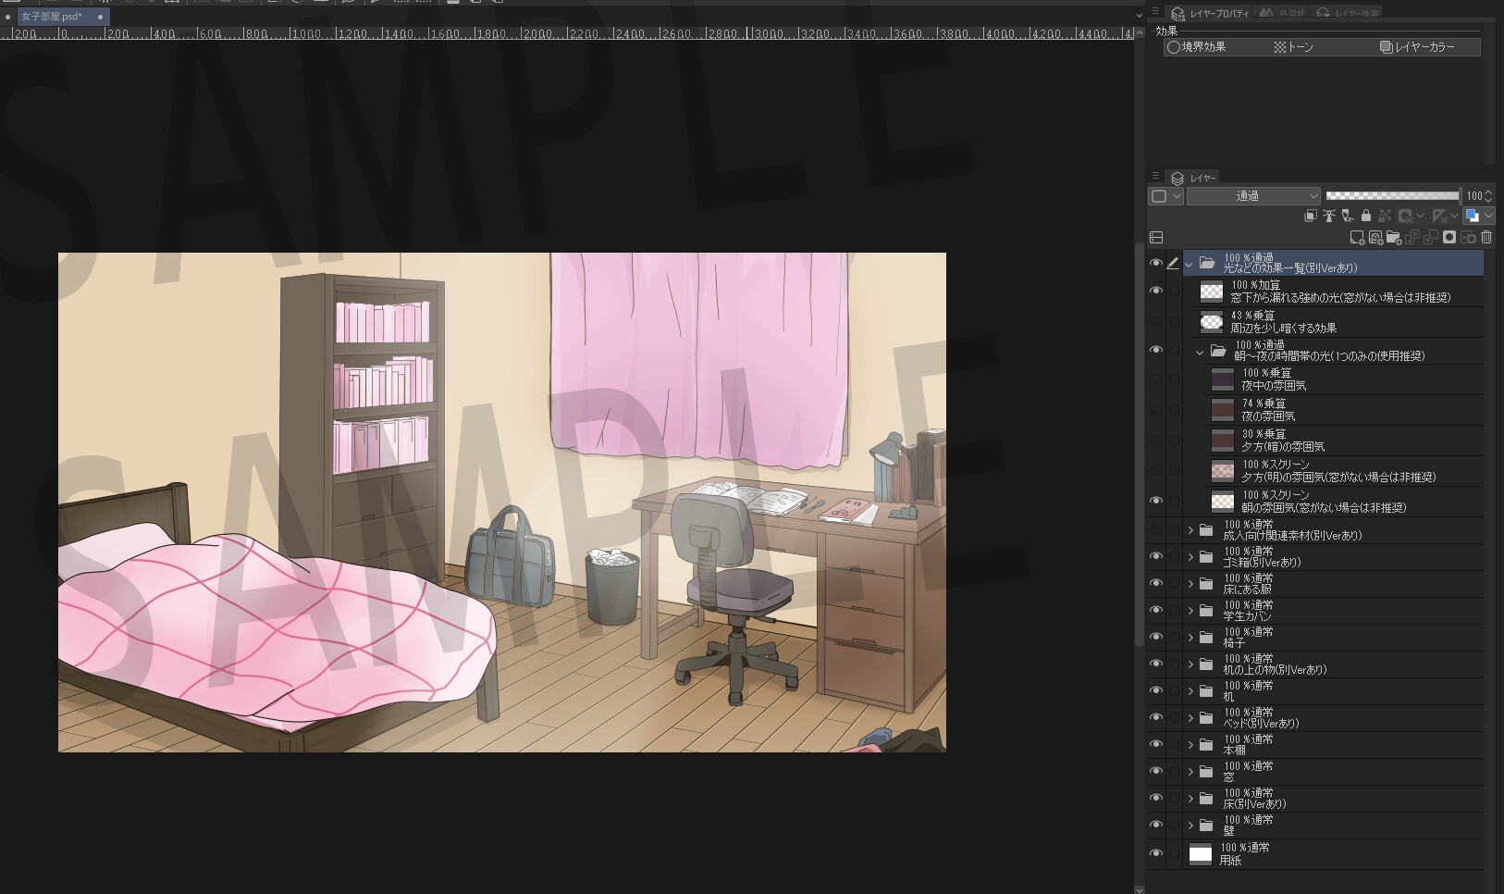Click the Lock Layer padlock icon

[1366, 216]
